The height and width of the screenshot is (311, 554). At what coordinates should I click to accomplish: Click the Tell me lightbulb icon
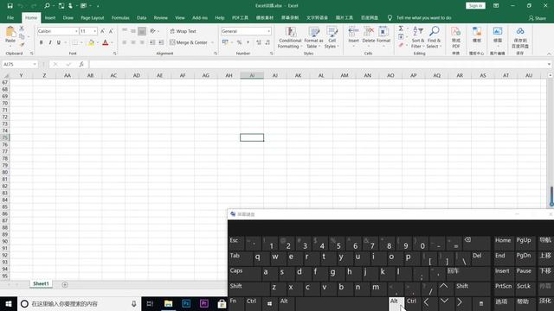click(390, 17)
